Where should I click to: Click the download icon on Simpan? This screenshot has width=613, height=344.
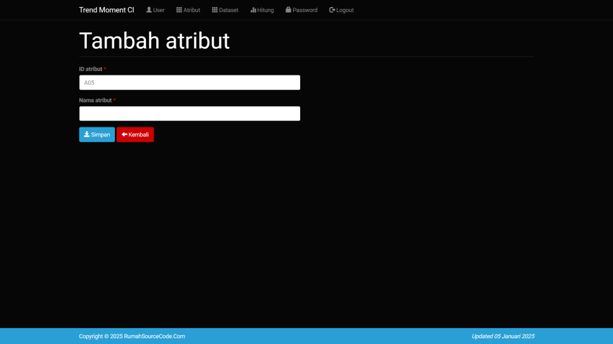(87, 134)
